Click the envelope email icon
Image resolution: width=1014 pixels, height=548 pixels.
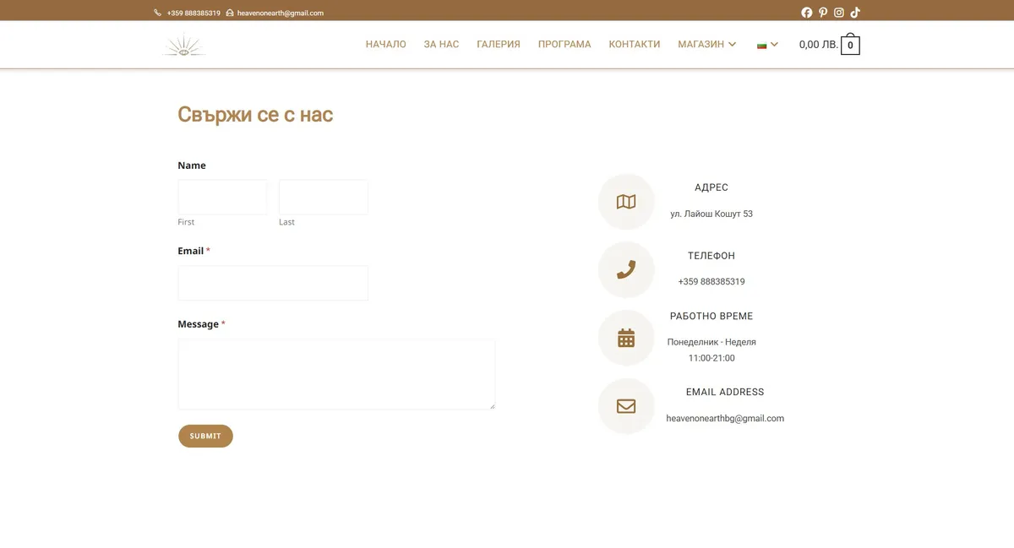(x=626, y=406)
